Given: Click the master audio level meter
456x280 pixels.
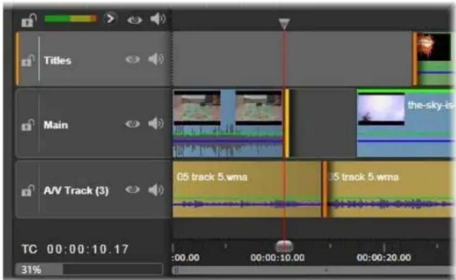Looking at the screenshot, I should click(71, 19).
